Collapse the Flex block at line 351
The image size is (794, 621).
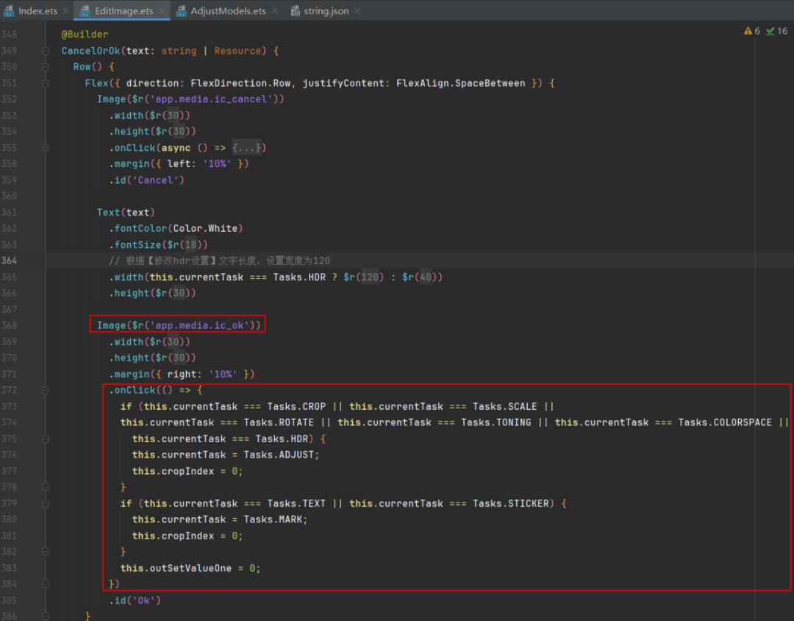tap(46, 83)
